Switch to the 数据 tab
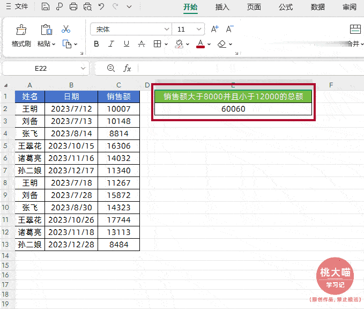 coord(318,7)
